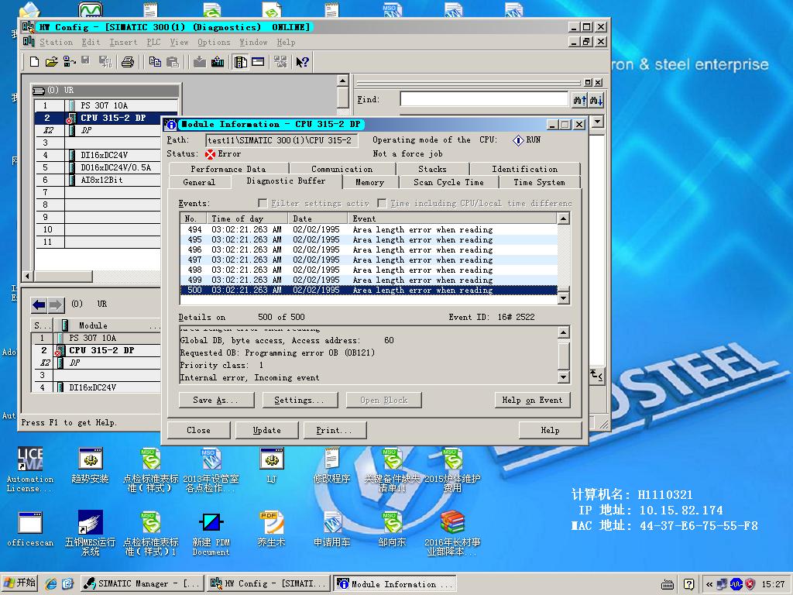This screenshot has width=793, height=595.
Task: Open the Communication tab
Action: pyautogui.click(x=342, y=169)
